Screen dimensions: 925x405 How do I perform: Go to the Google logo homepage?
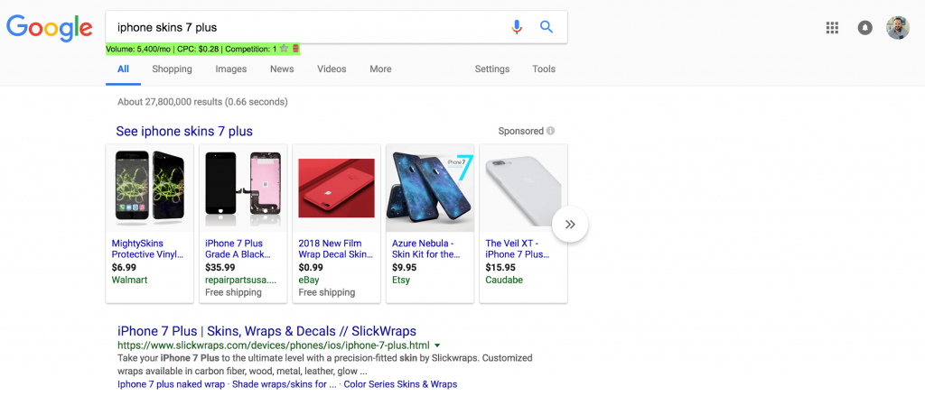click(x=49, y=27)
